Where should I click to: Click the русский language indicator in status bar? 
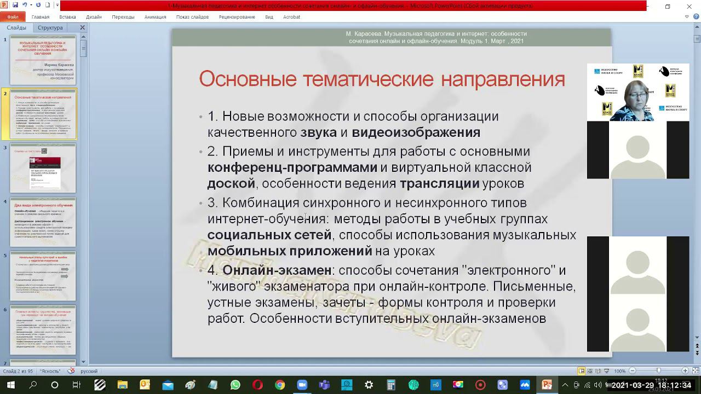point(89,371)
